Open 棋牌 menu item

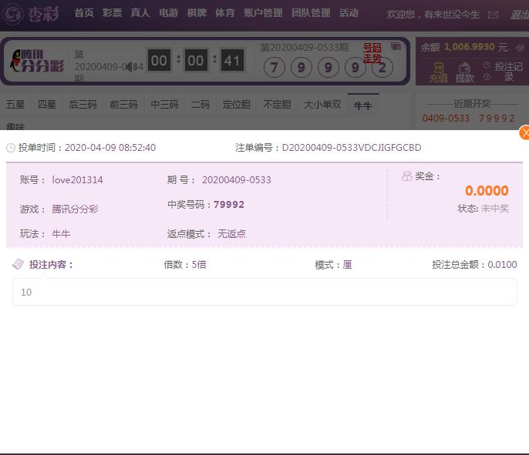[x=197, y=13]
